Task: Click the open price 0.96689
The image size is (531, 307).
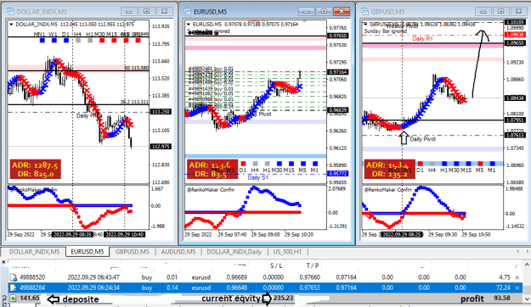Action: tap(237, 277)
